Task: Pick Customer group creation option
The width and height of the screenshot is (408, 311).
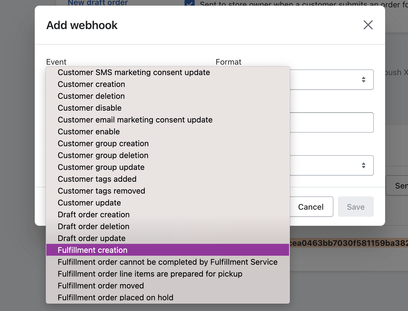Action: pyautogui.click(x=103, y=144)
